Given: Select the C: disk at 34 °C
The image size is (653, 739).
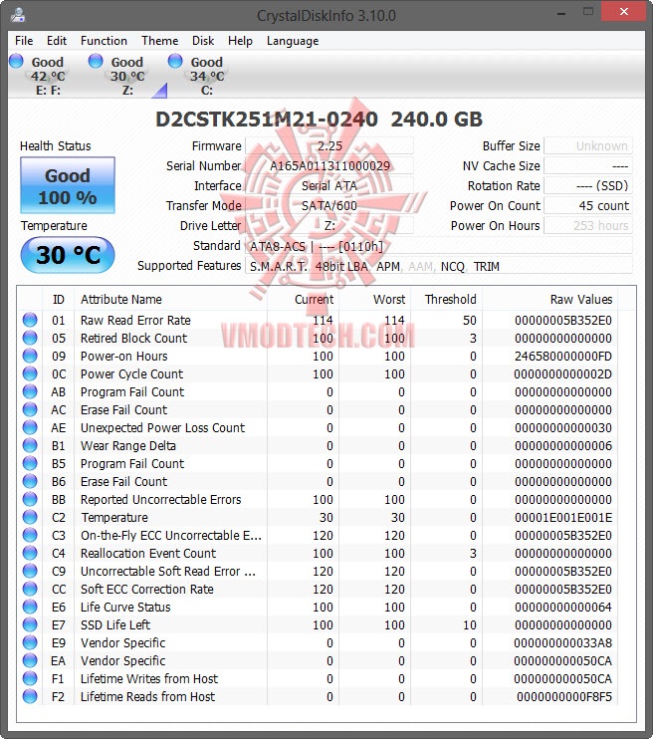Looking at the screenshot, I should [207, 76].
